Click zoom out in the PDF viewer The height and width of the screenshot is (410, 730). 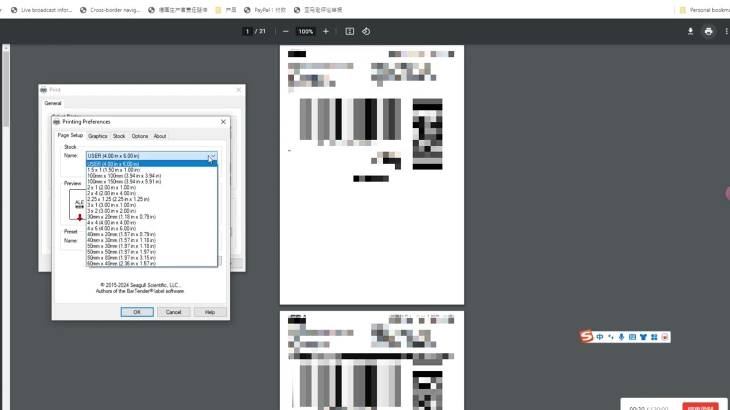(285, 31)
